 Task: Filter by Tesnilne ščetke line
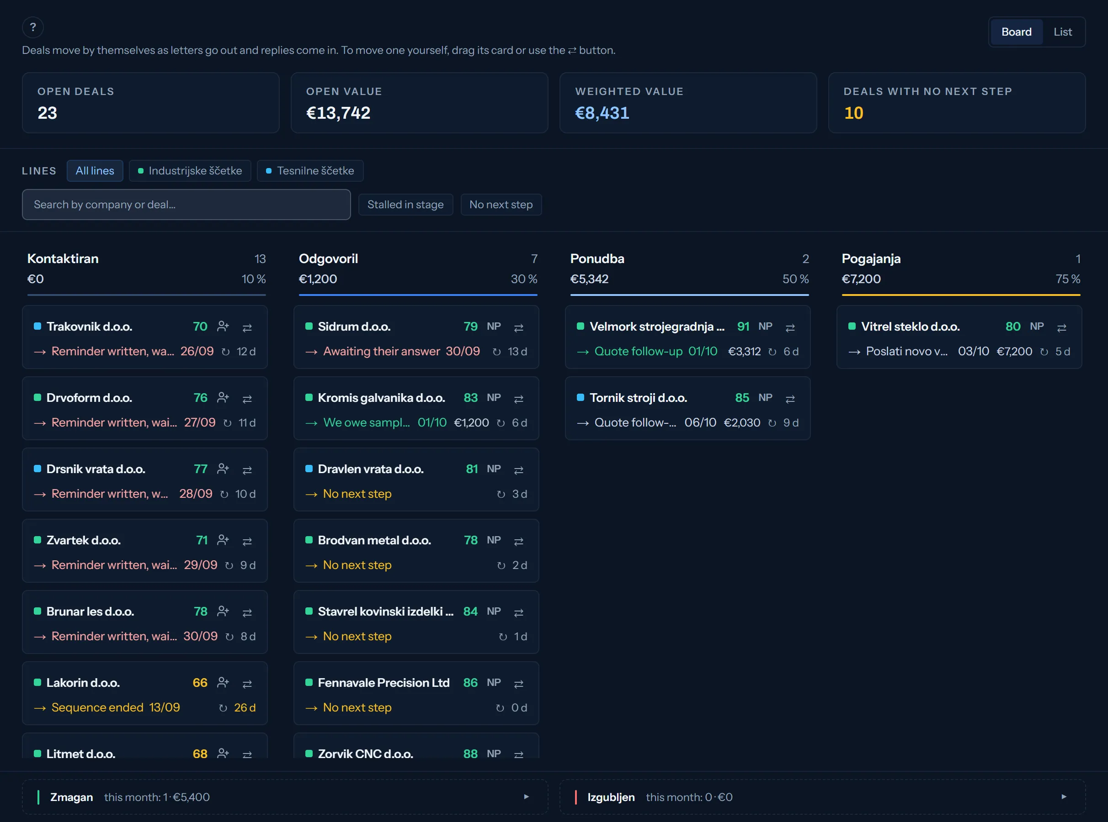[x=310, y=171]
